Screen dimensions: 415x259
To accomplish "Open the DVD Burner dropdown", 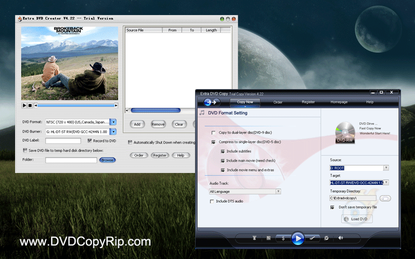I will pyautogui.click(x=113, y=132).
